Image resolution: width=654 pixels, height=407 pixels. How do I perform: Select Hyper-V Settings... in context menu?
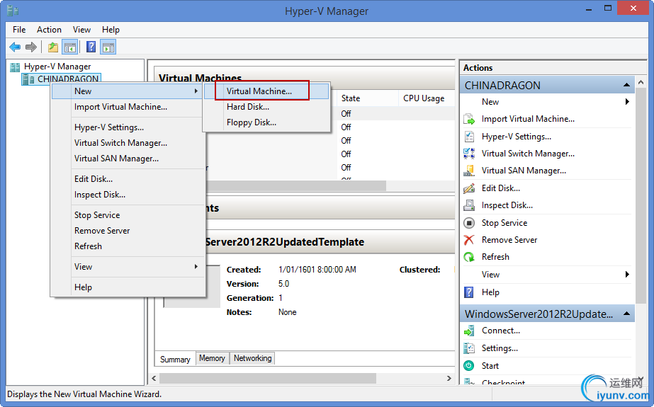128,127
